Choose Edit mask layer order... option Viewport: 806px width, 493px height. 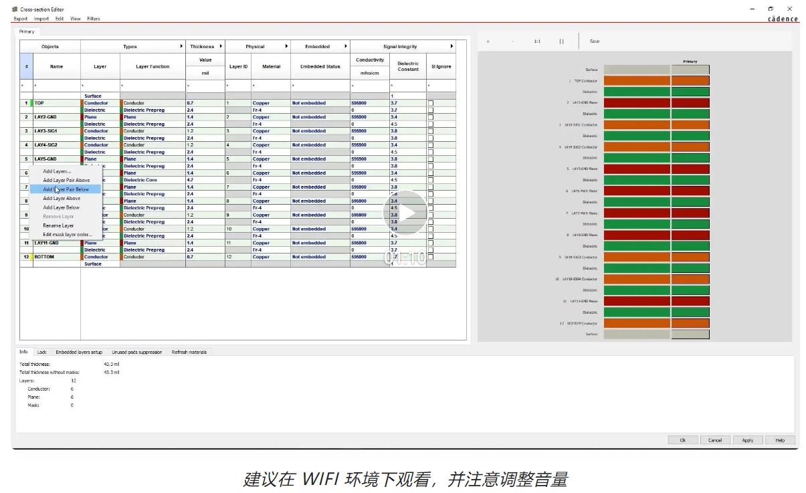click(x=66, y=234)
